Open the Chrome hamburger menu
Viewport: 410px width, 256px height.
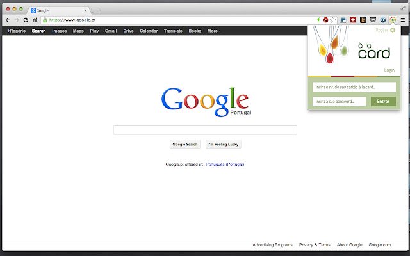coord(403,20)
